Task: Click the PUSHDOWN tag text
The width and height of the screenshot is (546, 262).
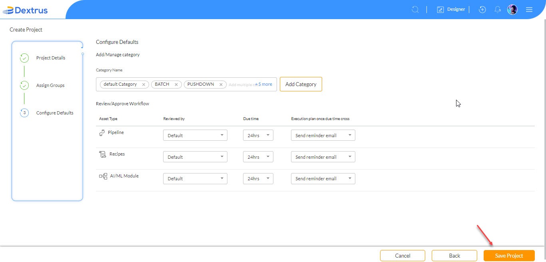Action: click(x=201, y=84)
